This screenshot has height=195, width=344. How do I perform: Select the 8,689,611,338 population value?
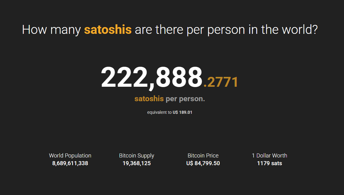pos(70,163)
